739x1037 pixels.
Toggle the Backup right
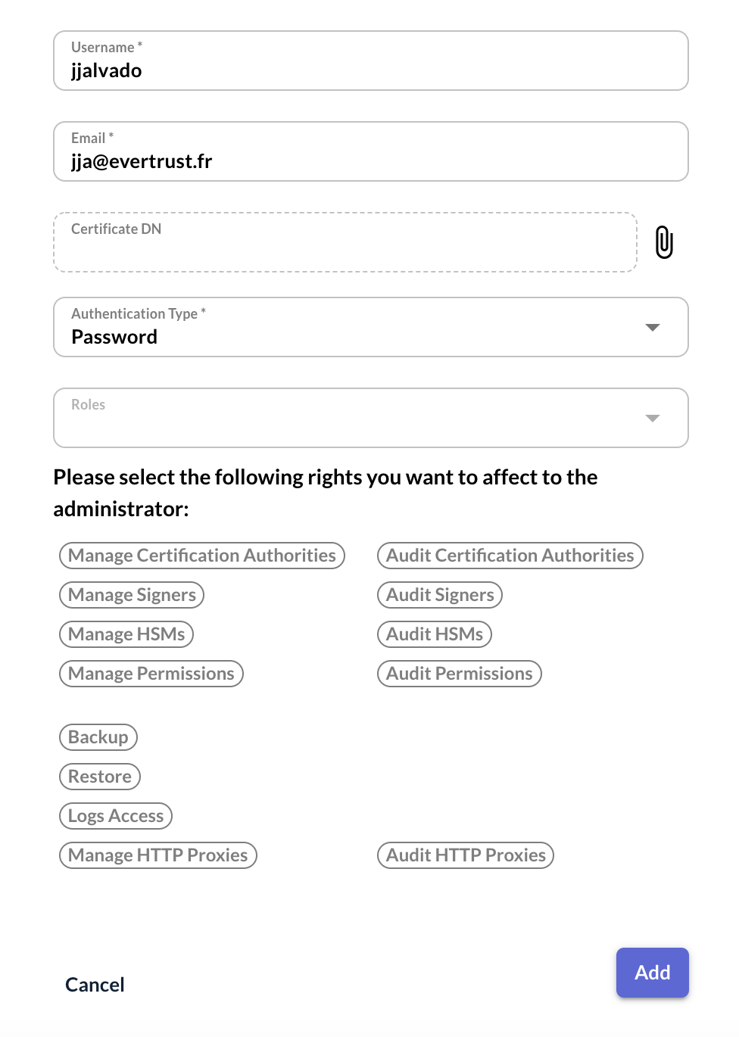point(98,737)
